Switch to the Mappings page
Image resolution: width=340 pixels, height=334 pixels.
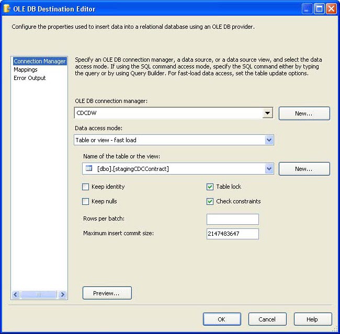click(26, 70)
